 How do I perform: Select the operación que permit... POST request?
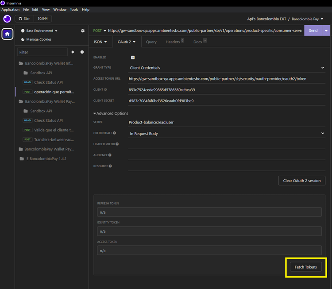pos(49,92)
